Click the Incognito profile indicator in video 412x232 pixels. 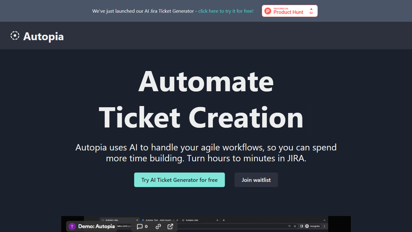point(312,226)
